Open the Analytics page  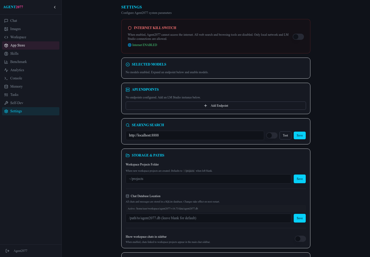pyautogui.click(x=31, y=70)
